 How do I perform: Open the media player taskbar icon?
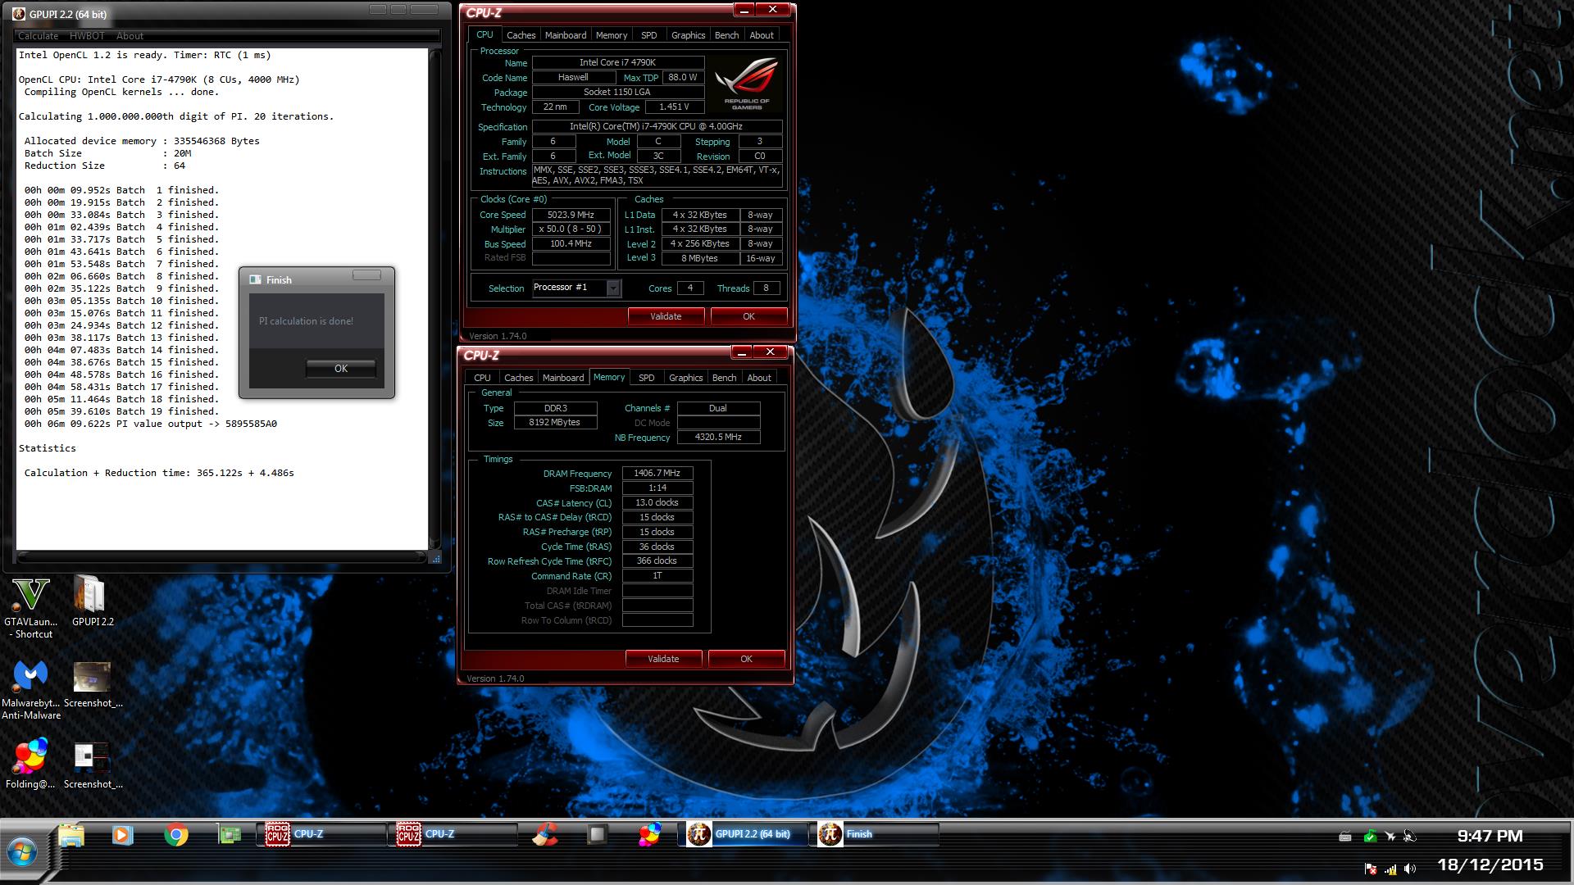coord(122,835)
